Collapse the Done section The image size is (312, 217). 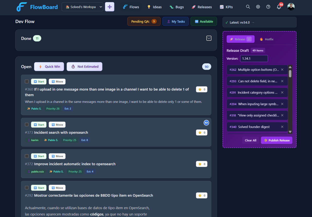tap(209, 38)
